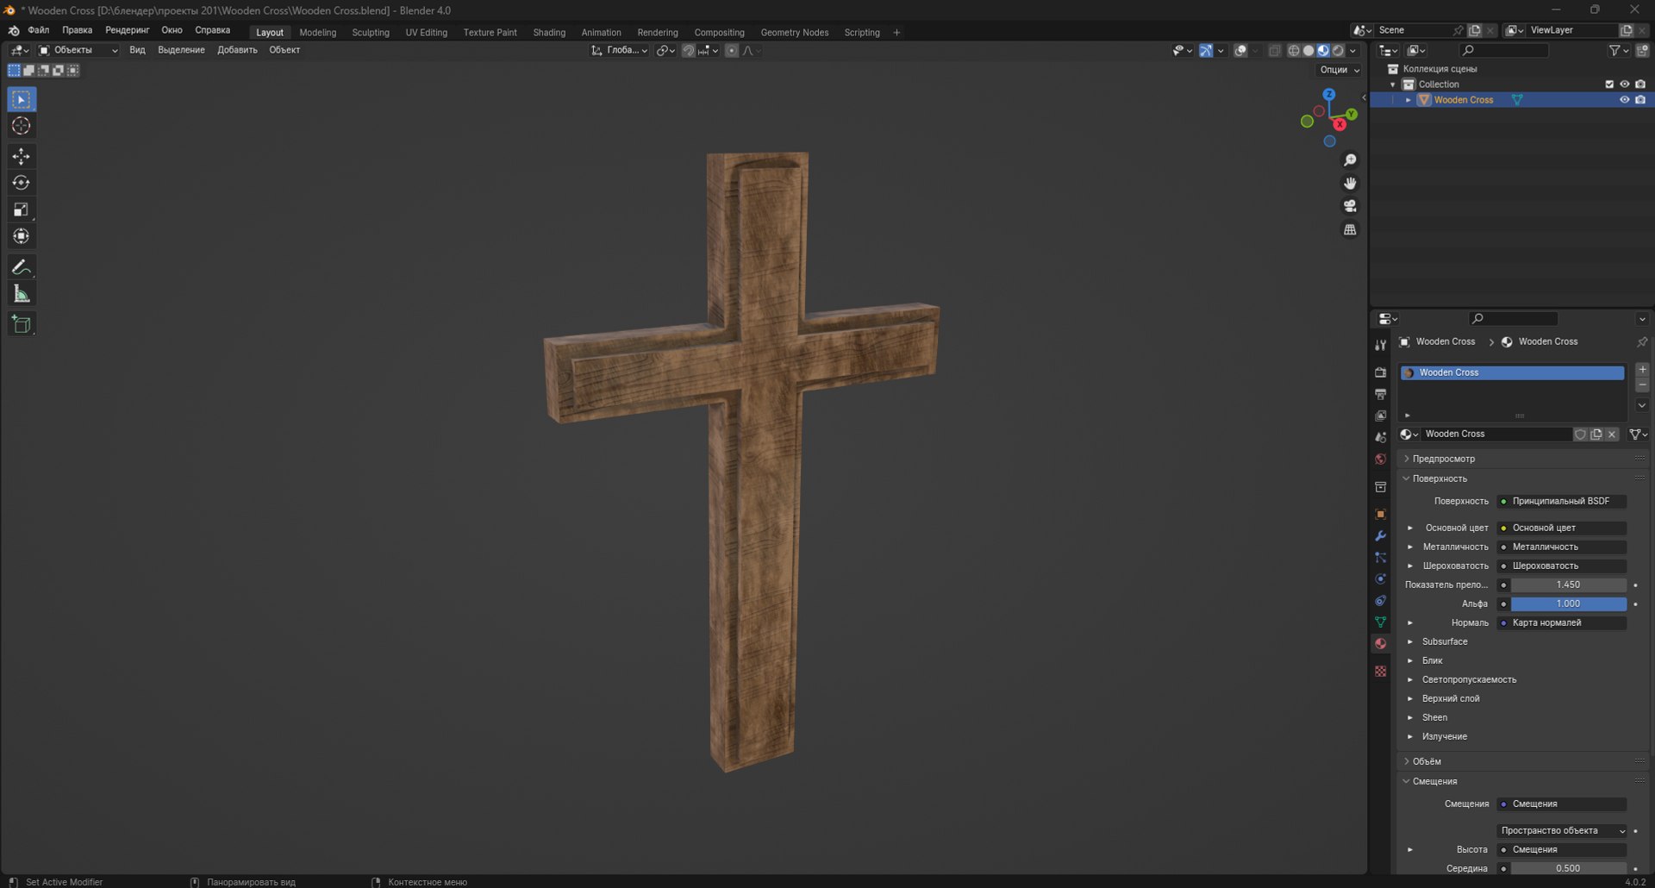Screen dimensions: 1655x888
Task: Choose the Transform tool
Action: 22,236
